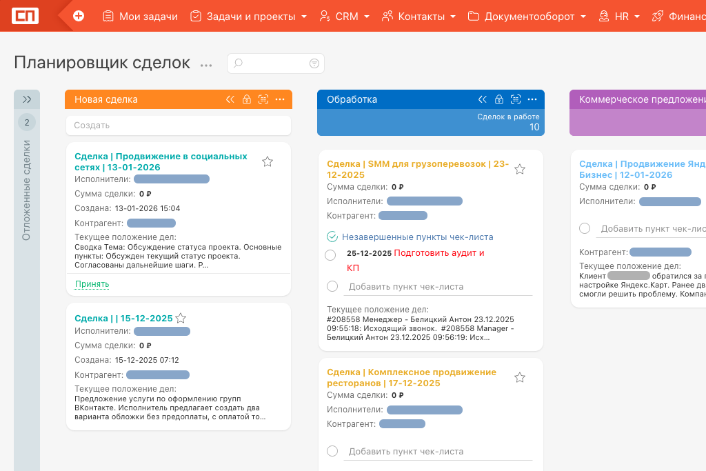Open deal titled Сделка | | 15-12-2025

(123, 319)
